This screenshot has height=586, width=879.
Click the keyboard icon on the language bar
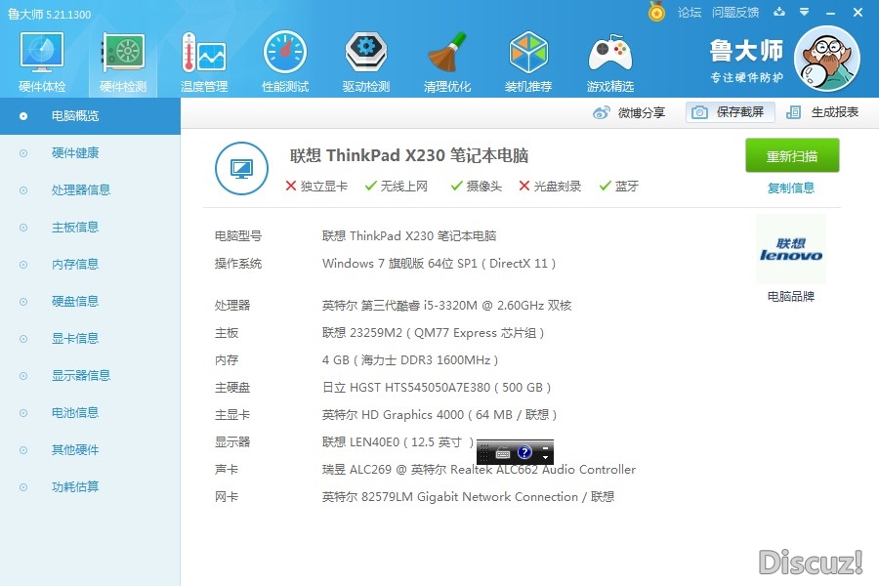pos(503,452)
